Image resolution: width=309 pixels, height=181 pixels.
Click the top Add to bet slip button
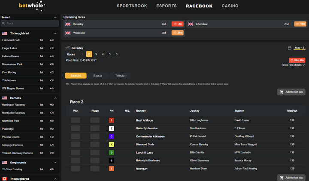(291, 92)
